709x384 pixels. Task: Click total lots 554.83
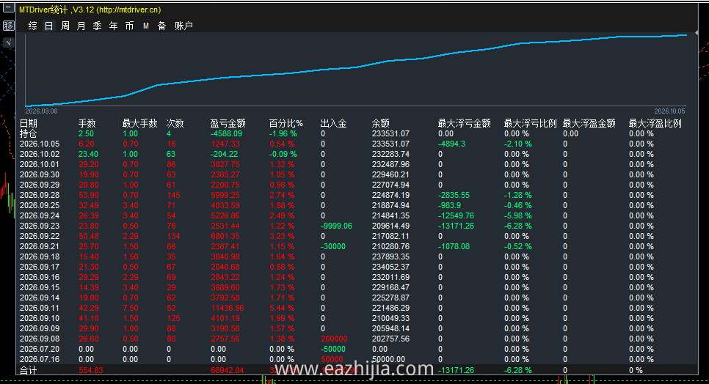coord(91,370)
